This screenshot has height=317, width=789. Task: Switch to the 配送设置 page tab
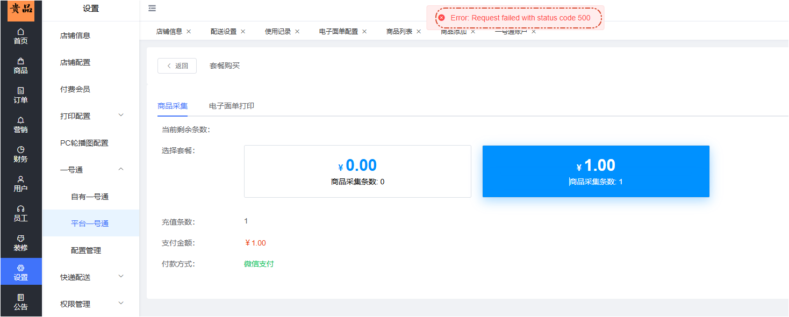click(224, 32)
